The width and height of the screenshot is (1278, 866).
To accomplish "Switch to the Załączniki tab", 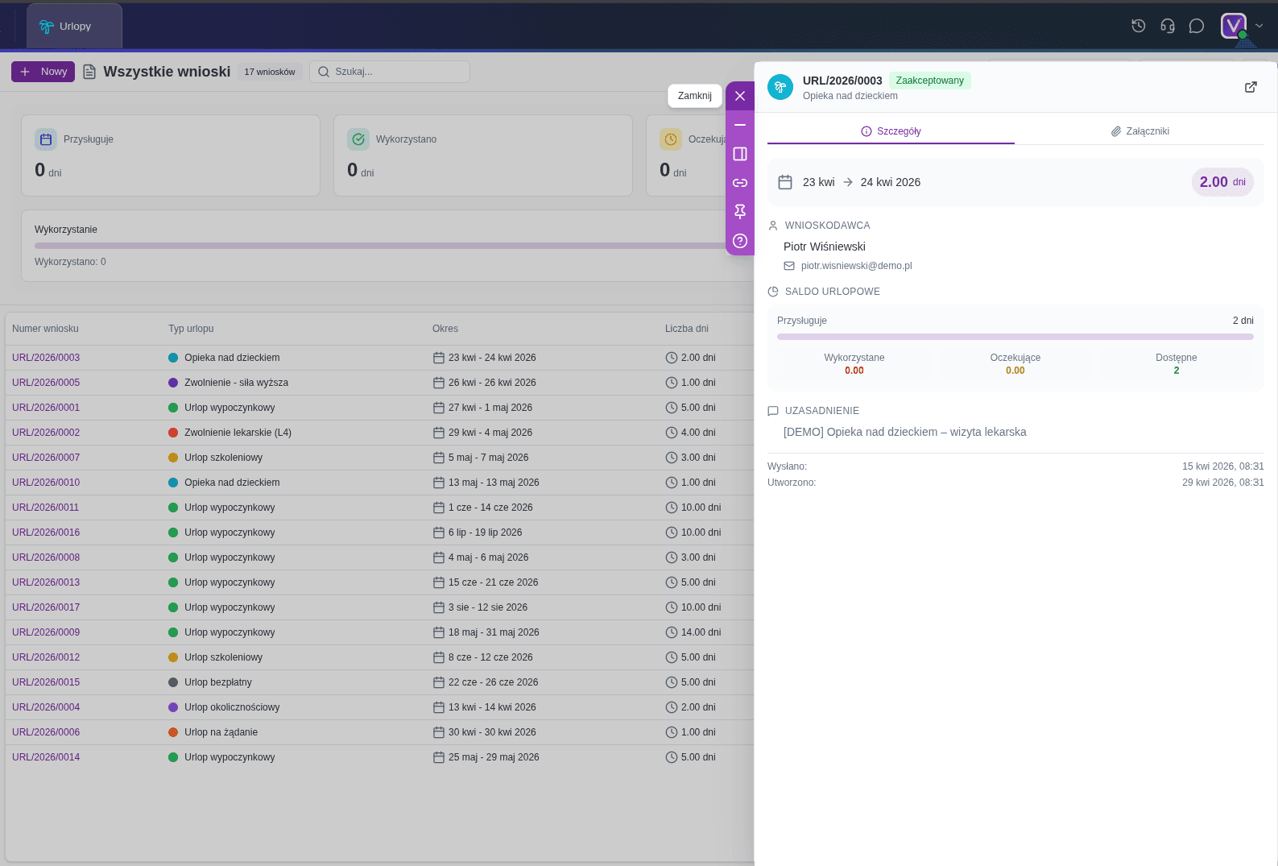I will click(1139, 131).
